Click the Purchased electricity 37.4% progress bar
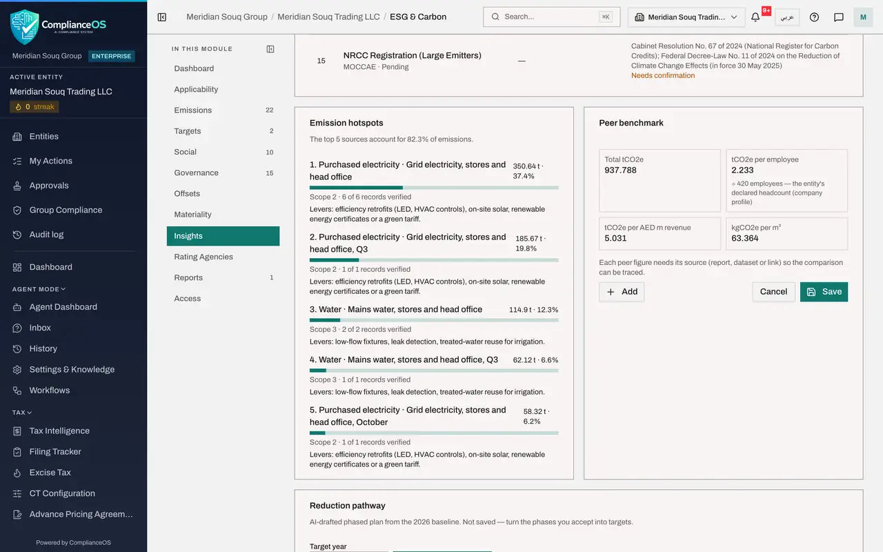Image resolution: width=883 pixels, height=552 pixels. (x=434, y=188)
